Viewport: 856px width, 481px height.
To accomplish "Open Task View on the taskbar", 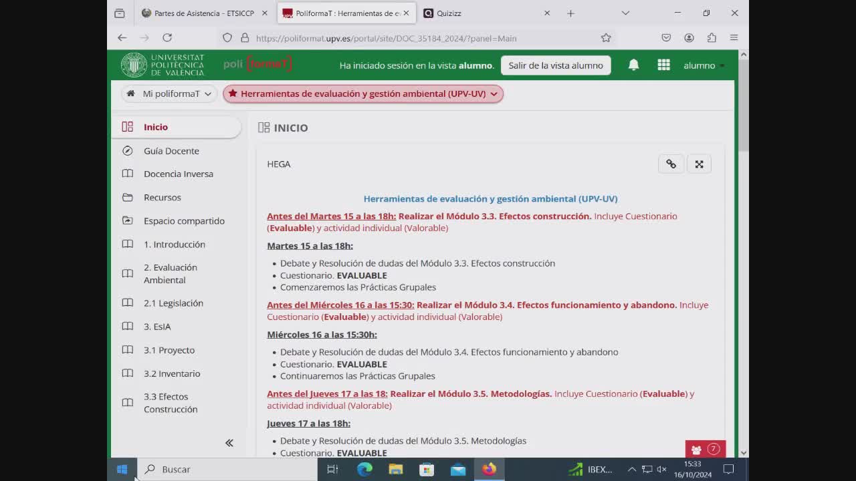I will [332, 469].
